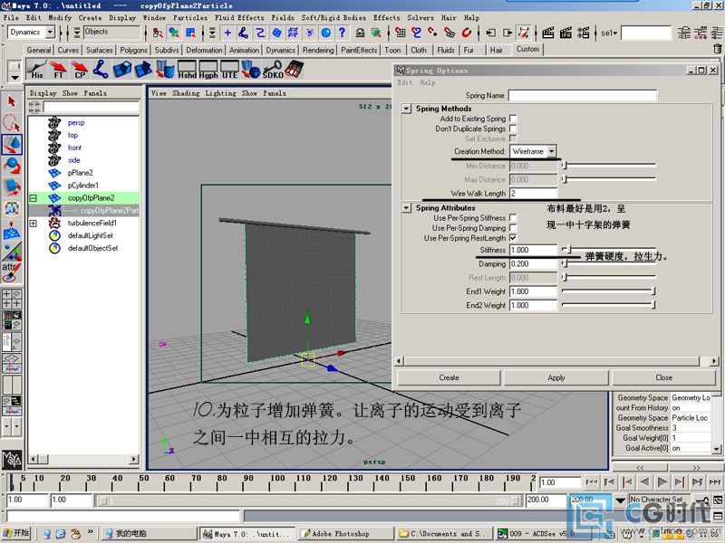
Task: Switch to the Polygons shelf tab
Action: click(133, 50)
